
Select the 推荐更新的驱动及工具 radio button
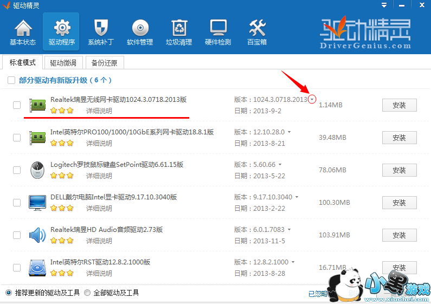(9, 293)
